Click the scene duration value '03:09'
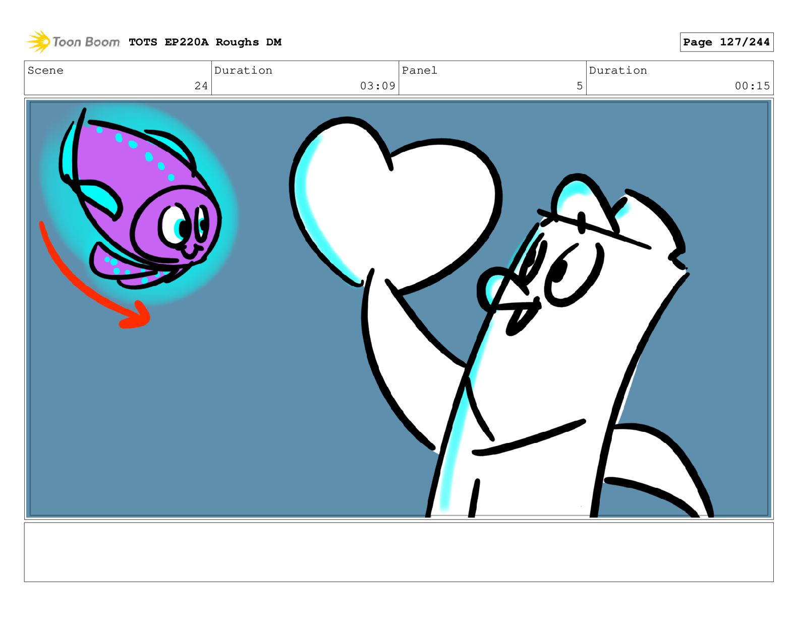This screenshot has height=618, width=798. pyautogui.click(x=377, y=86)
